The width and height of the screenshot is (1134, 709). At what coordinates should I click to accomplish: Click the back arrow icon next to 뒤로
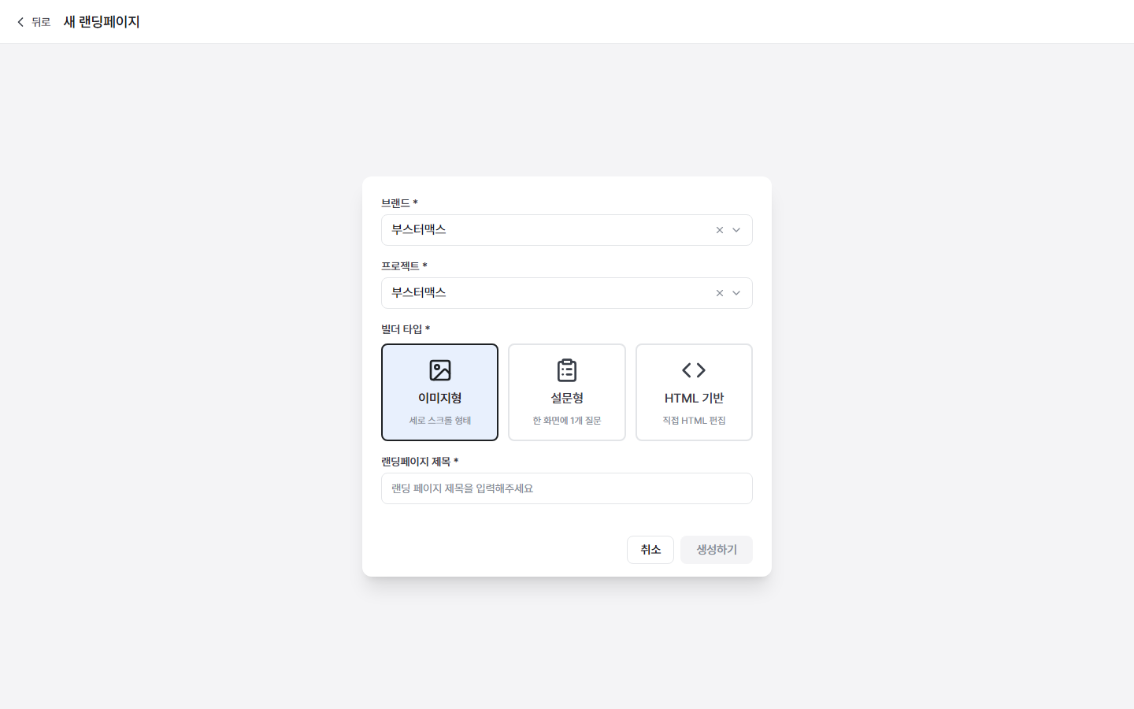[x=20, y=22]
